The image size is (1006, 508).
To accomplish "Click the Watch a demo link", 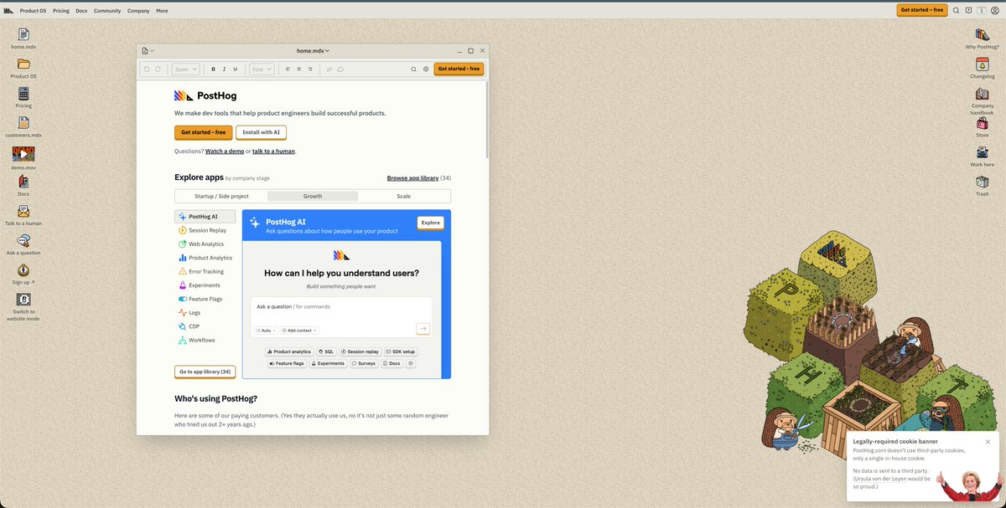I will pyautogui.click(x=225, y=151).
